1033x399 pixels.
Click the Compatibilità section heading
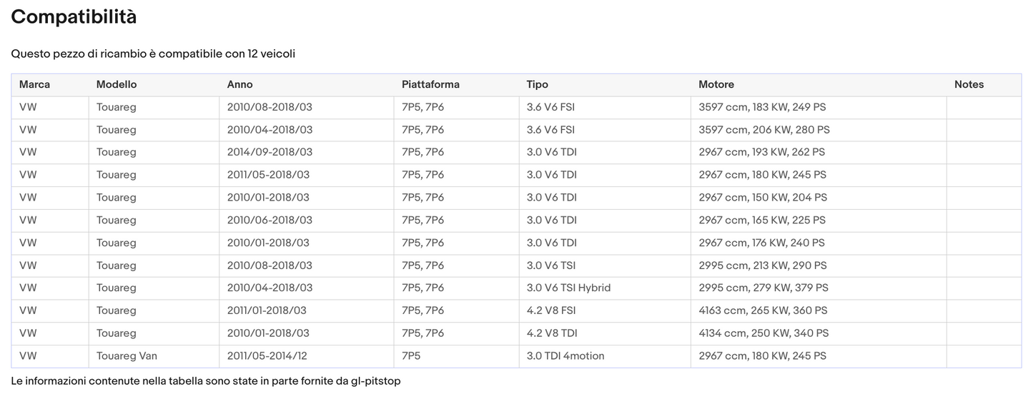click(x=74, y=17)
